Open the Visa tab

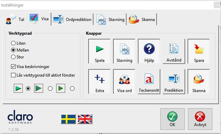pos(39,19)
